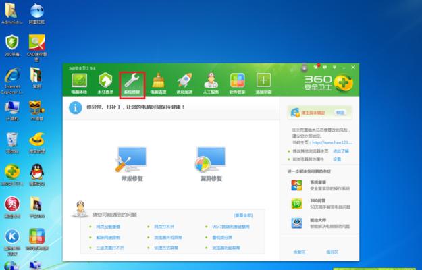This screenshot has width=422, height=270.
Task: Open the photo folder desktop icon
Action: point(36,207)
